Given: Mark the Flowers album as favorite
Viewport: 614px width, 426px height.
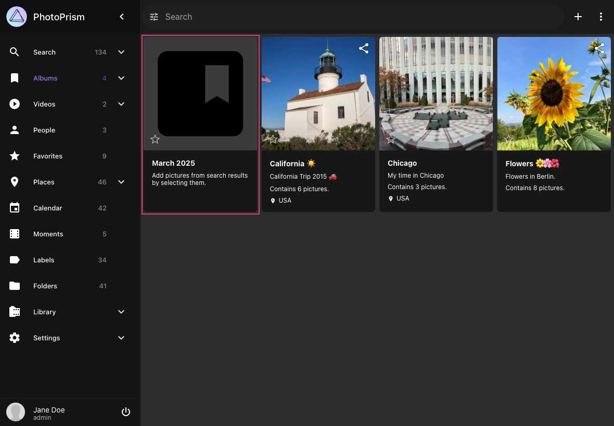Looking at the screenshot, I should tap(509, 139).
